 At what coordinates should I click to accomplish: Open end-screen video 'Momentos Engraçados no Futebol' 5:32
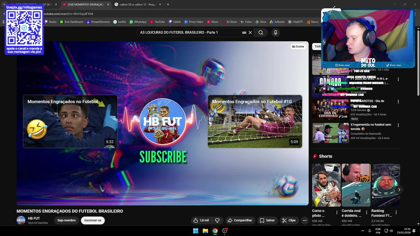[70, 122]
